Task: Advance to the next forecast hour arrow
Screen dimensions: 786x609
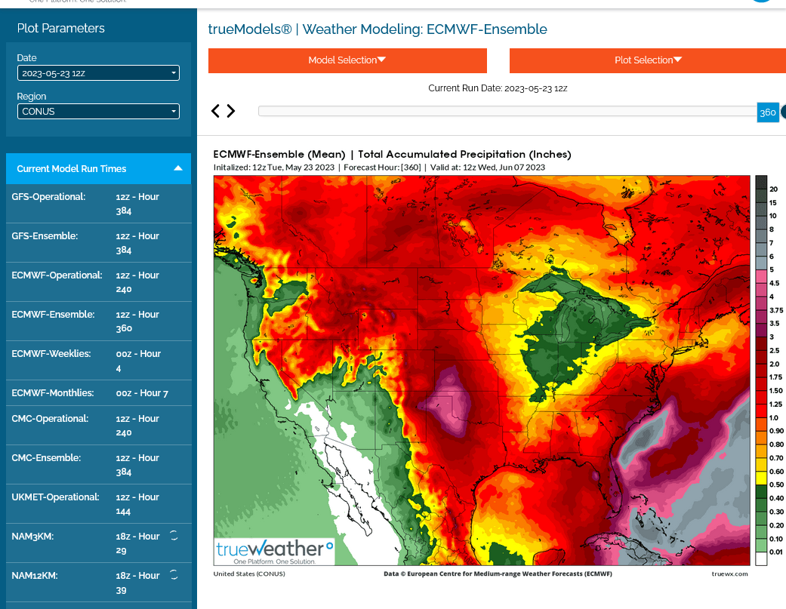Action: [230, 111]
